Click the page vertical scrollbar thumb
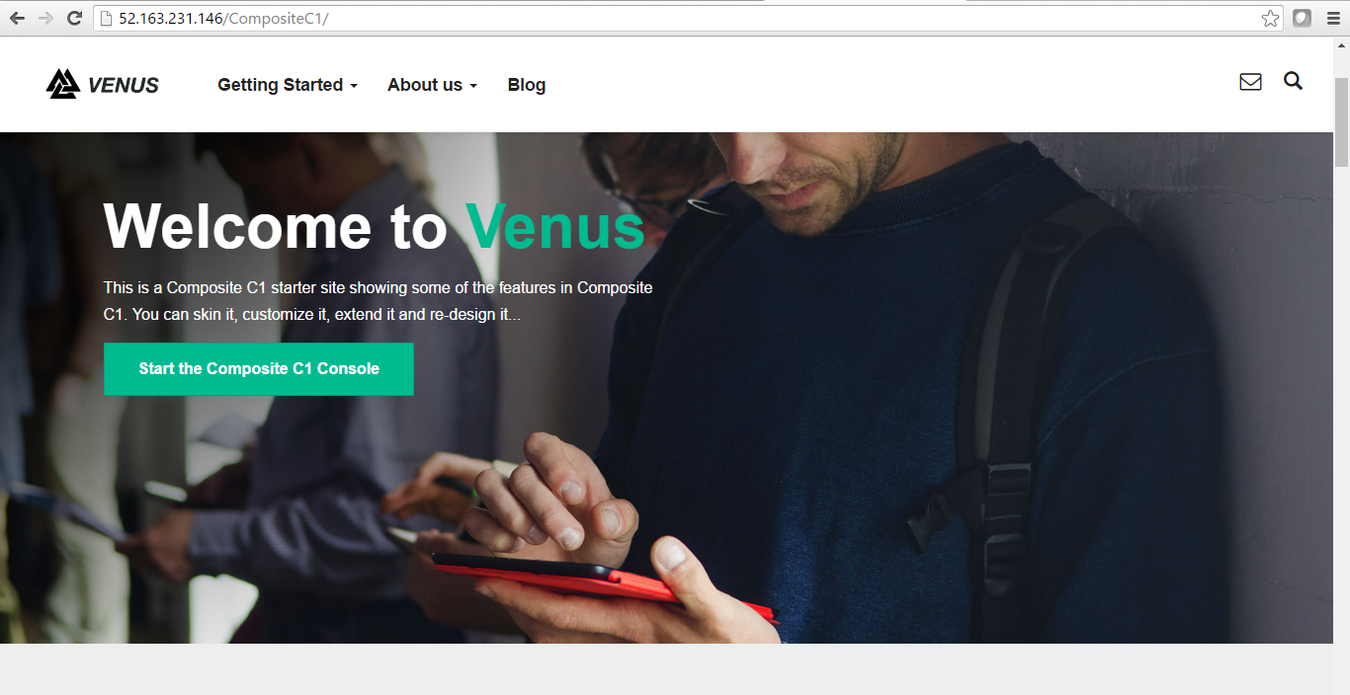 [x=1341, y=120]
